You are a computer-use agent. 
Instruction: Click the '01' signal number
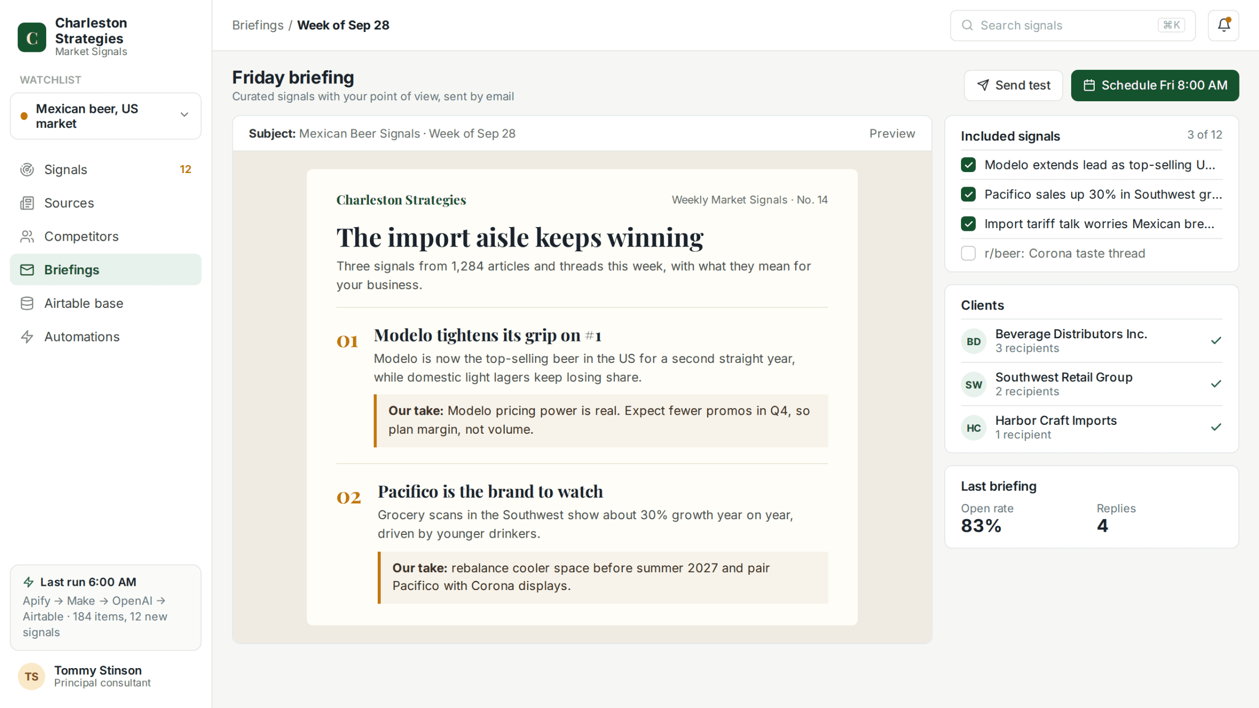(347, 341)
